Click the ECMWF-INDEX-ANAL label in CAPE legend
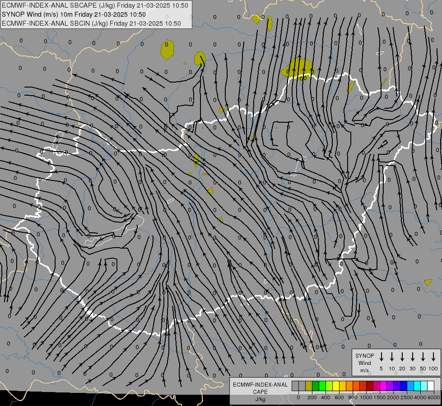Screen dimensions: 442x406 tap(260, 385)
